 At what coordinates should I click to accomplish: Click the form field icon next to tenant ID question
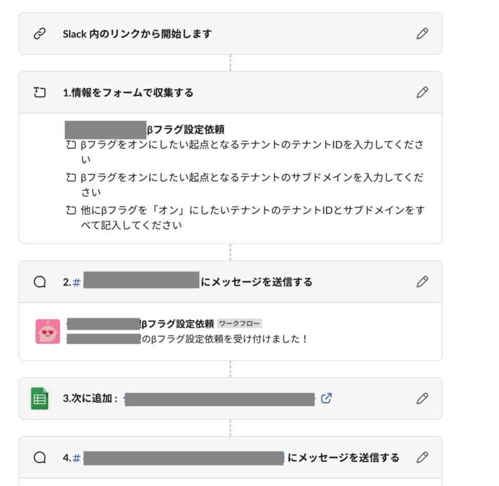point(72,144)
